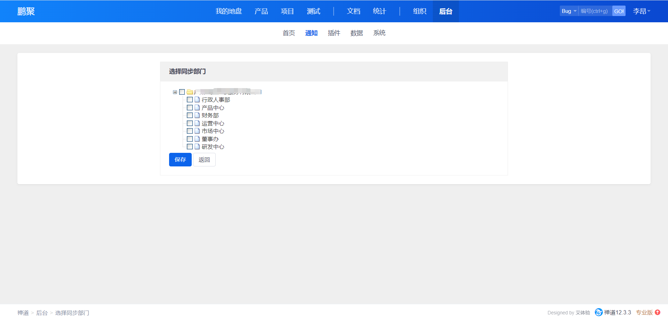The width and height of the screenshot is (668, 321).
Task: Click the document icon beside 市场中心
Action: point(197,131)
